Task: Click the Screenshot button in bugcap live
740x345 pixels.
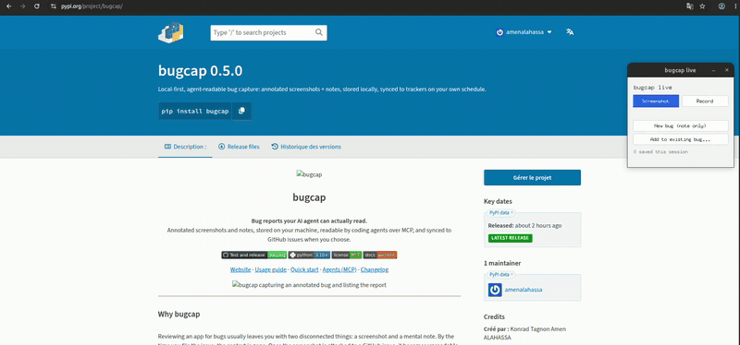Action: [656, 101]
